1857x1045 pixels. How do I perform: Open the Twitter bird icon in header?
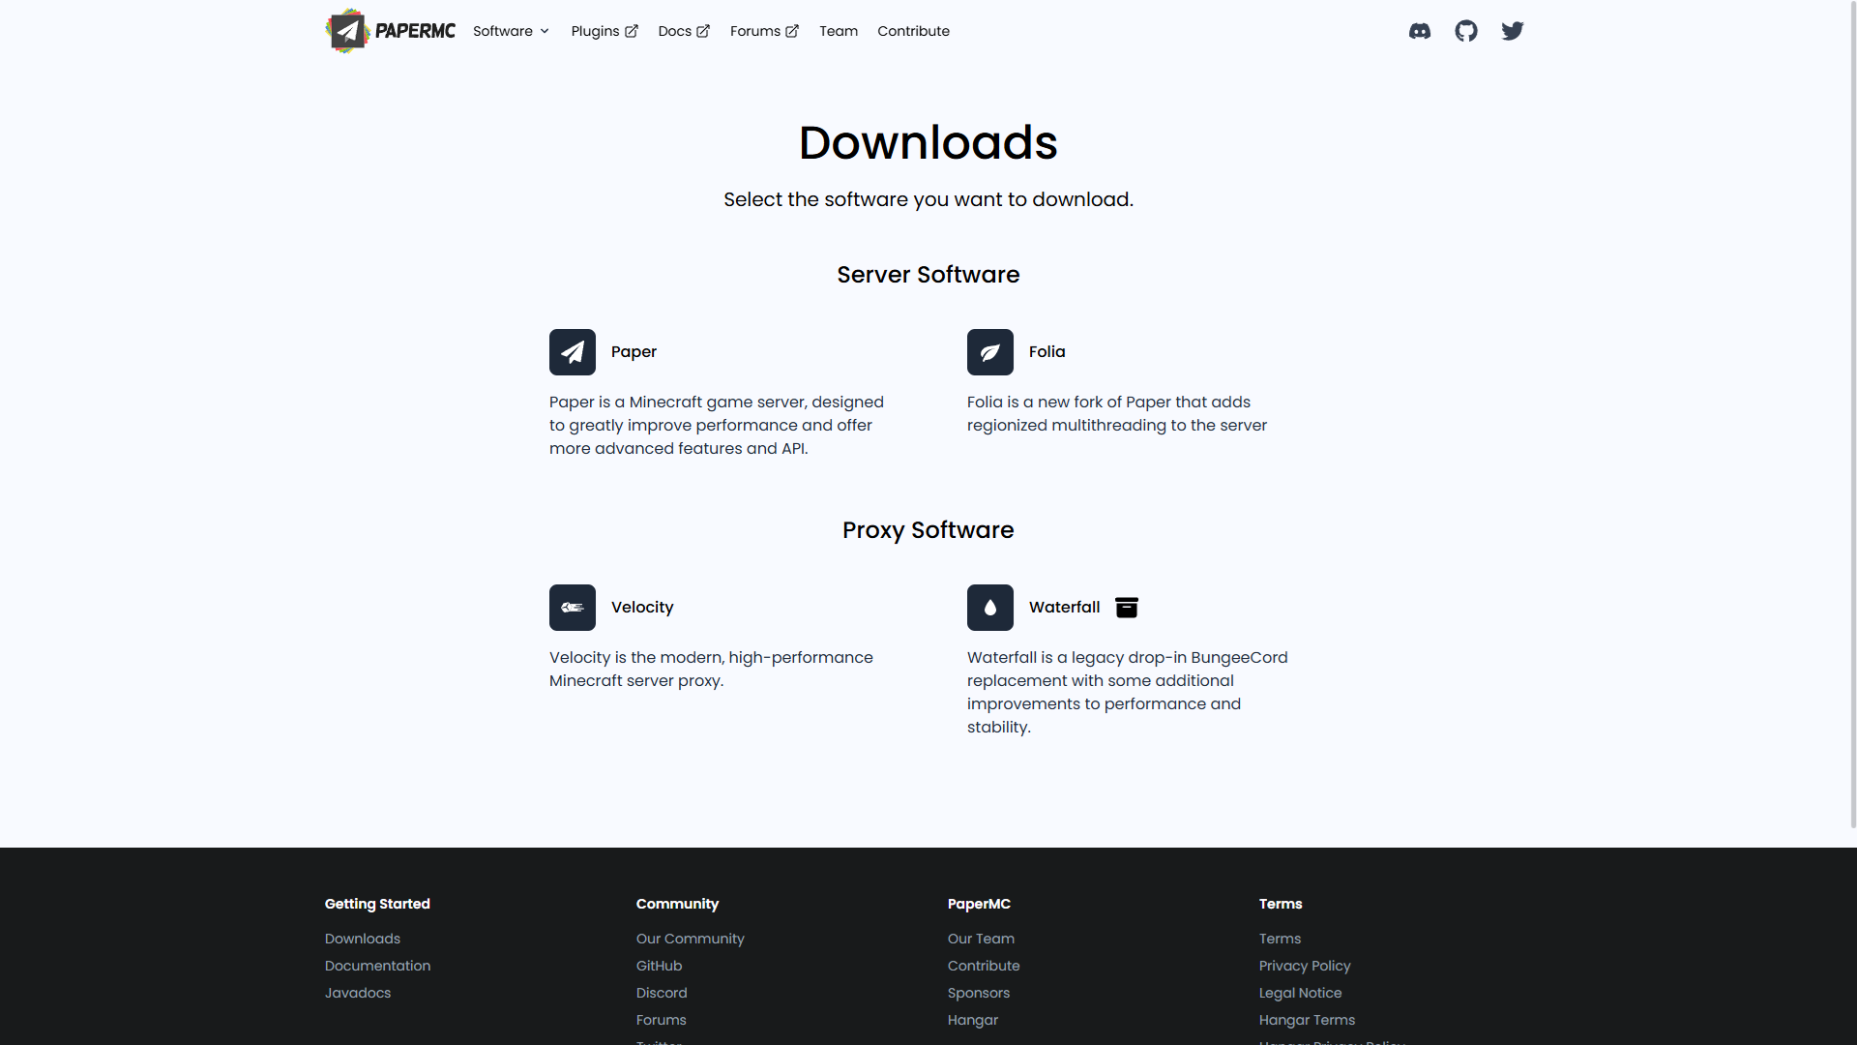[x=1513, y=31]
